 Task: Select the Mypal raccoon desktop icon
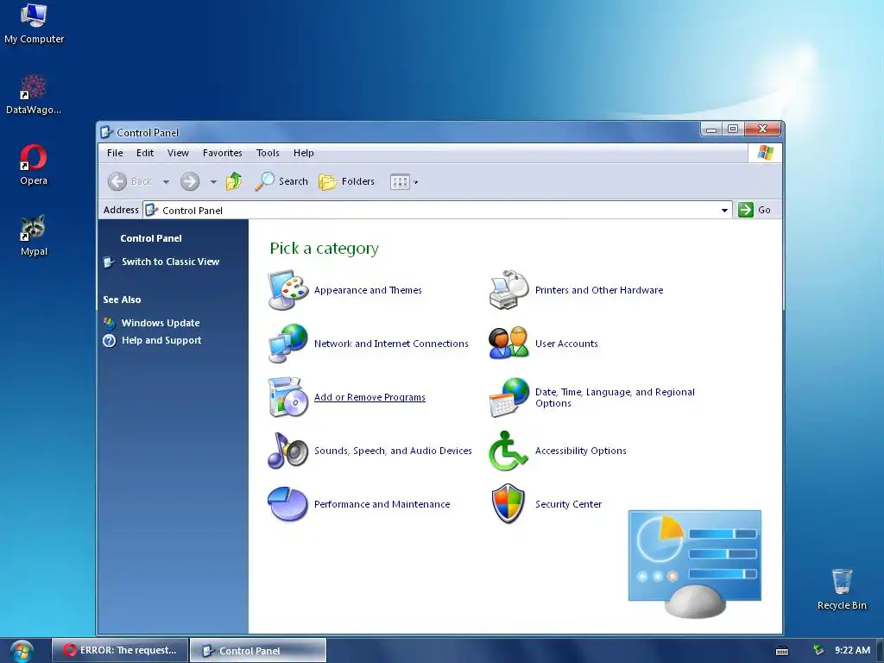[34, 237]
